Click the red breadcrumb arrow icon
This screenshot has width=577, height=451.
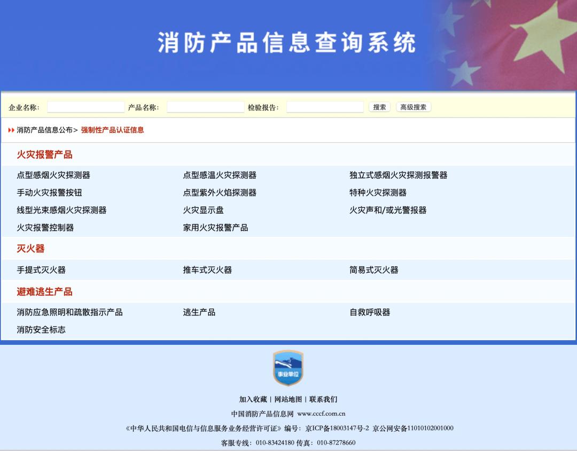tap(11, 129)
